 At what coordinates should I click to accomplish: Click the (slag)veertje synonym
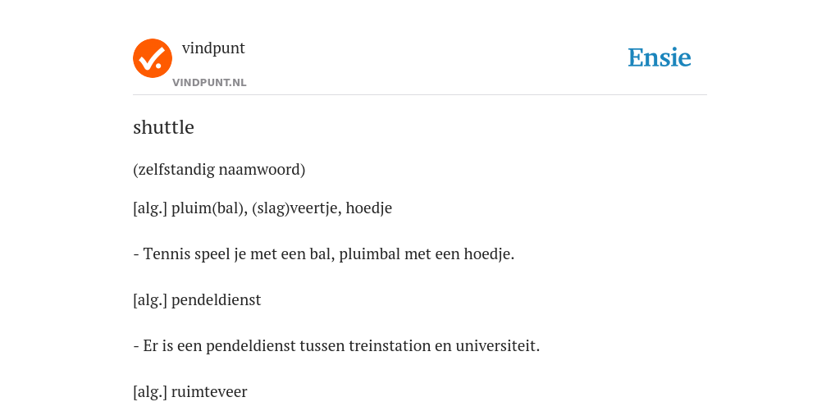click(x=295, y=208)
